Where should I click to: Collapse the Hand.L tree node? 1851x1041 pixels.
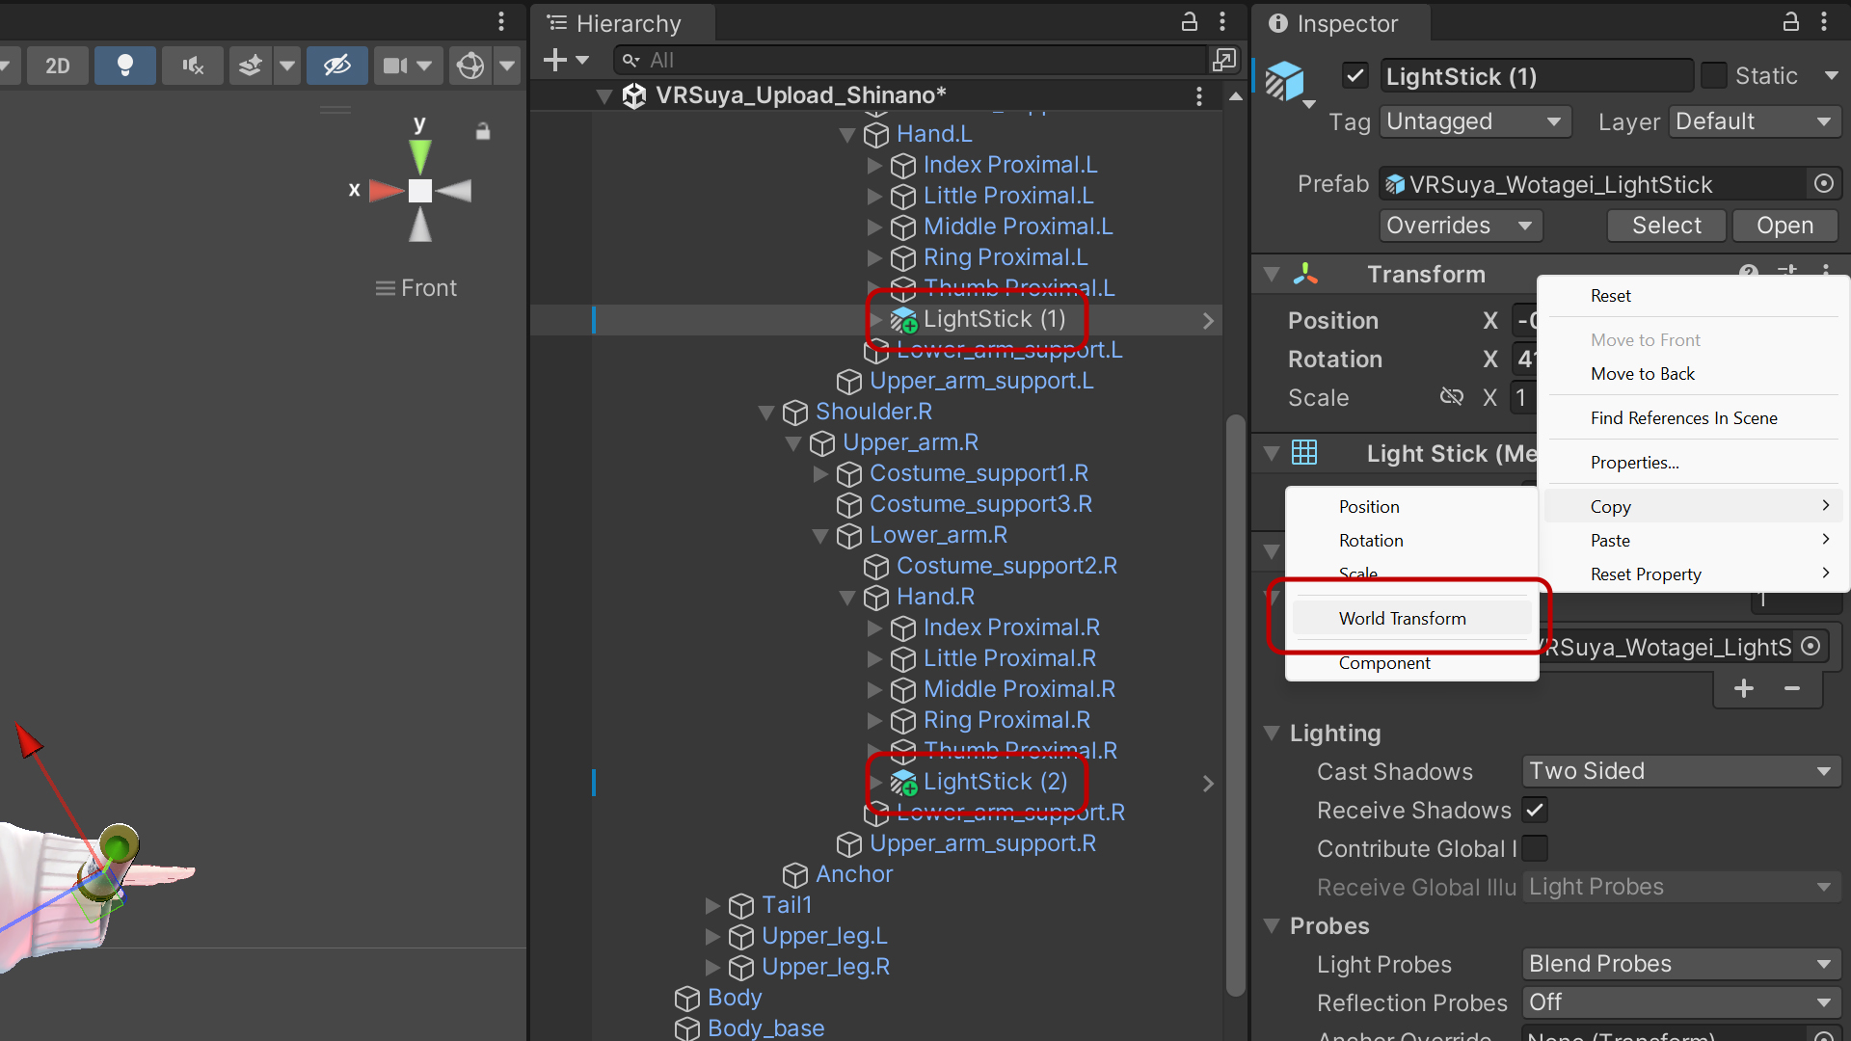pos(847,135)
